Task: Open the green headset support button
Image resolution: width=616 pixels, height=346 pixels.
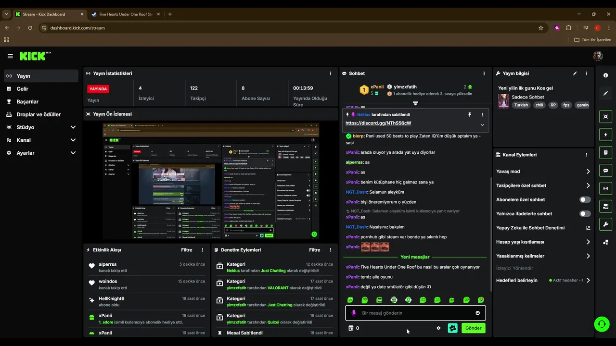Action: [602, 324]
